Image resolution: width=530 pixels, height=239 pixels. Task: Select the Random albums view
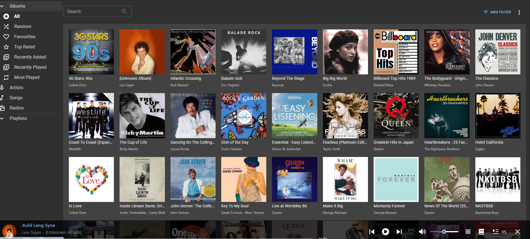click(x=23, y=26)
